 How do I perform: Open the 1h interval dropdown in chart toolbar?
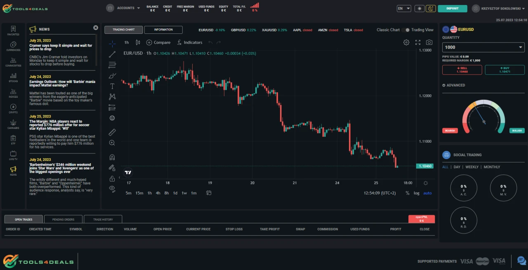pyautogui.click(x=127, y=42)
